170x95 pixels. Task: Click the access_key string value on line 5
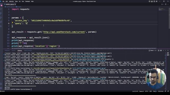tap(50, 21)
